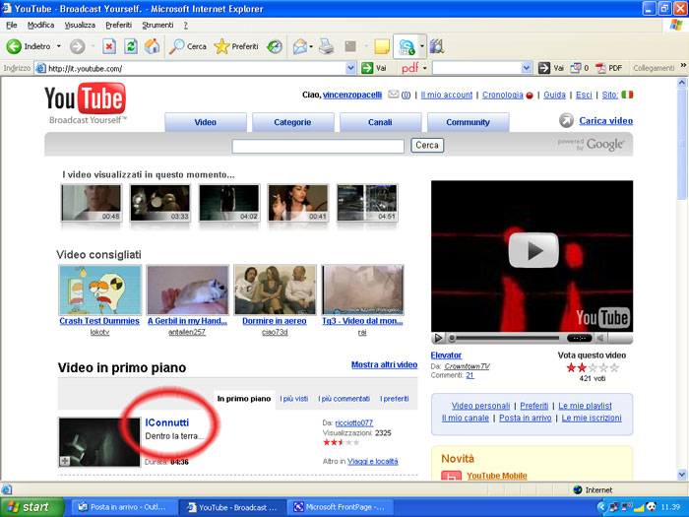Expand the mail icon dropdown arrow
The image size is (689, 517).
(311, 46)
